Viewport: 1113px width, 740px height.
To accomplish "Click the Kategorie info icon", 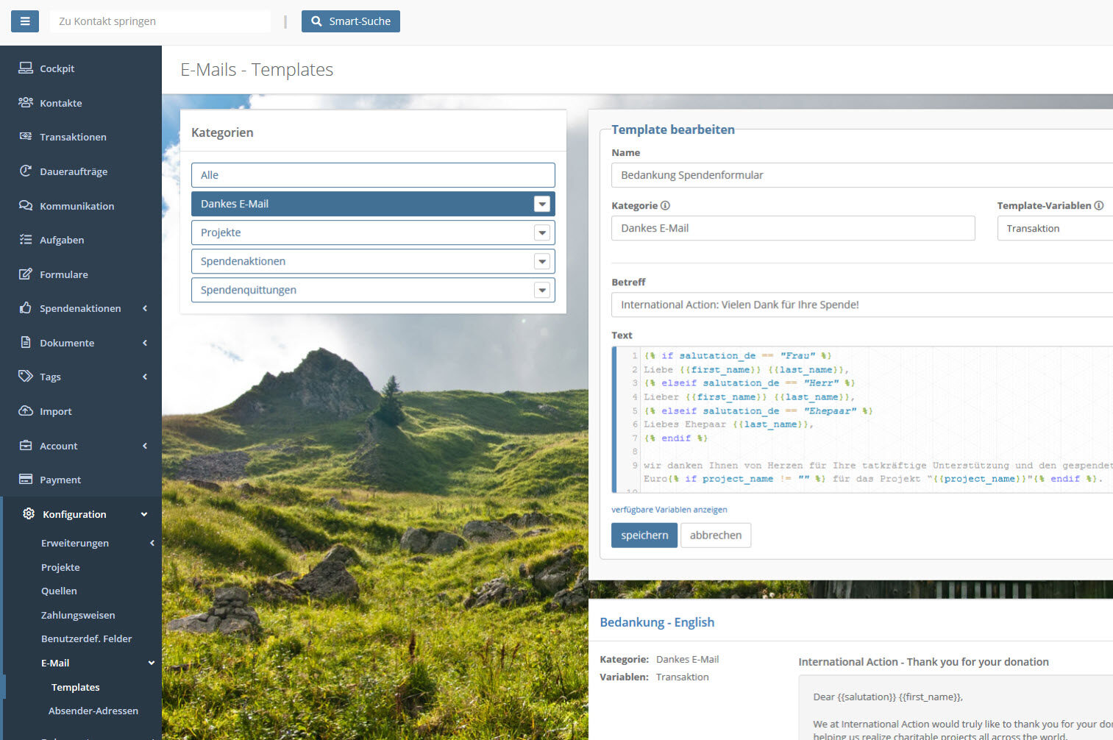I will pos(665,206).
